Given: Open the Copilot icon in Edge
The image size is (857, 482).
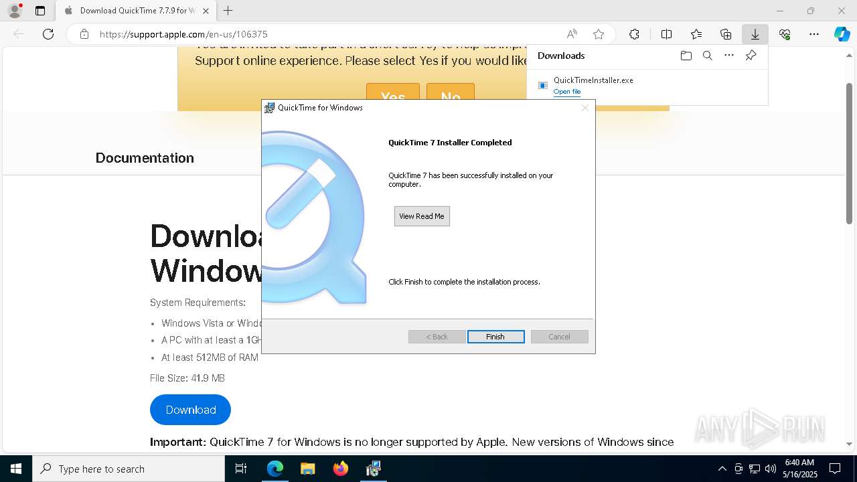Looking at the screenshot, I should point(842,34).
